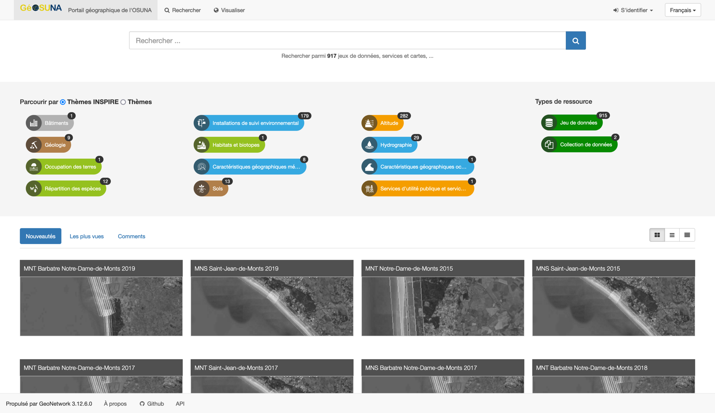The height and width of the screenshot is (413, 715).
Task: Switch to grid view layout icon
Action: point(657,235)
